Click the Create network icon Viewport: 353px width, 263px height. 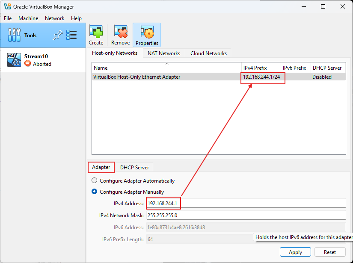click(96, 32)
